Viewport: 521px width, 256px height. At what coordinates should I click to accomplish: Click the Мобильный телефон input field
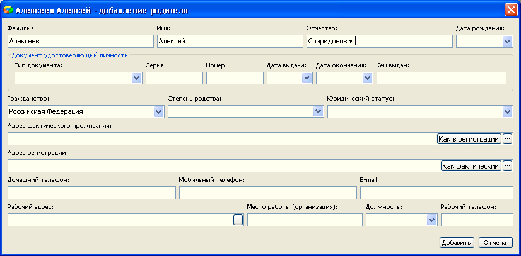click(x=268, y=192)
